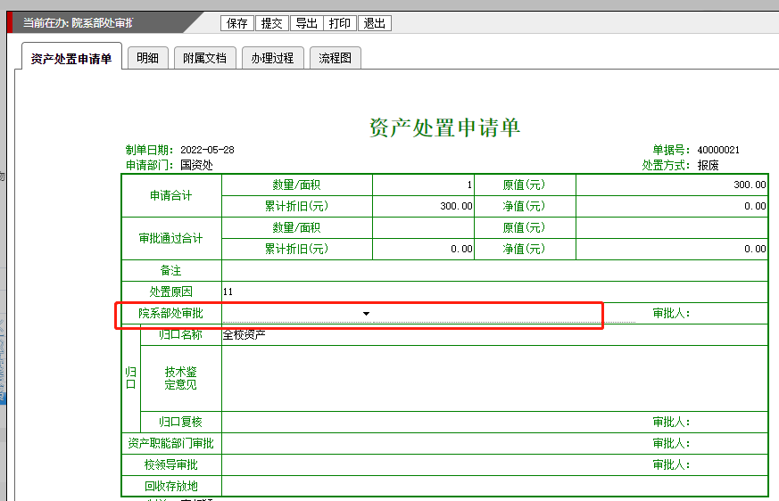
Task: Print the form with 打印 button
Action: tap(340, 23)
